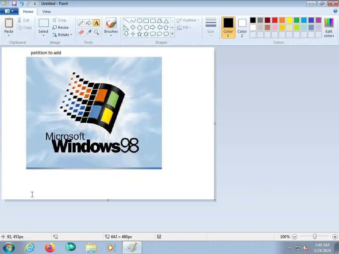
Task: Choose the Curve shape
Action: (133, 21)
